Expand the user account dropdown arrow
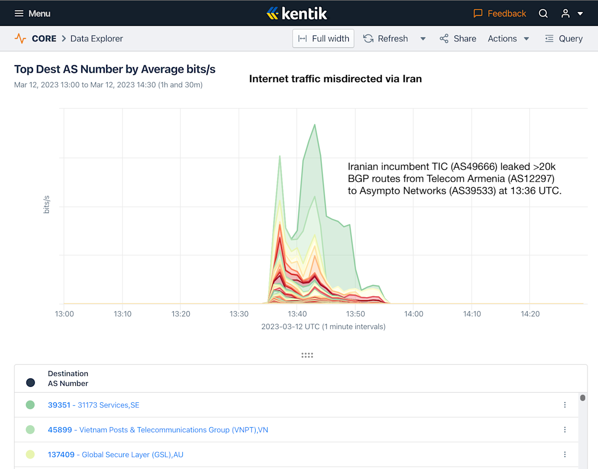This screenshot has height=469, width=598. click(x=580, y=14)
